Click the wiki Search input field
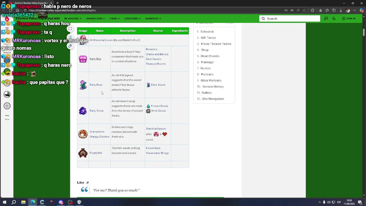The height and width of the screenshot is (206, 366). (x=290, y=19)
